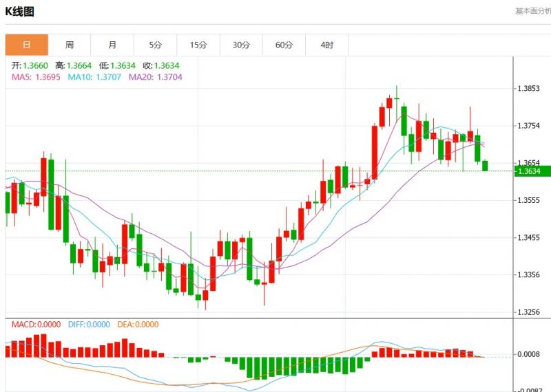Switch to the 周 weekly tab
The width and height of the screenshot is (551, 392).
(70, 45)
